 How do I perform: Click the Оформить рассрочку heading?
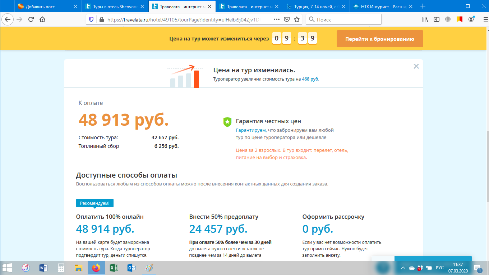tap(333, 217)
